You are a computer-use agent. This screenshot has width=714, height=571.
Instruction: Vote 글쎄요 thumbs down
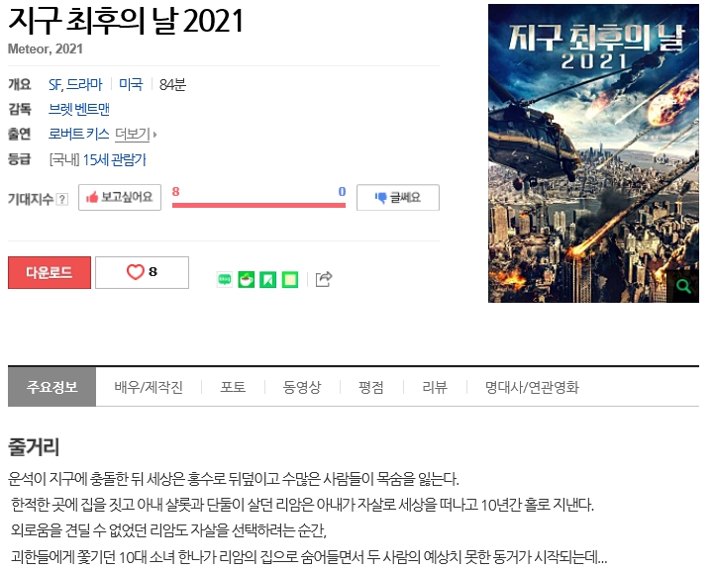(397, 198)
